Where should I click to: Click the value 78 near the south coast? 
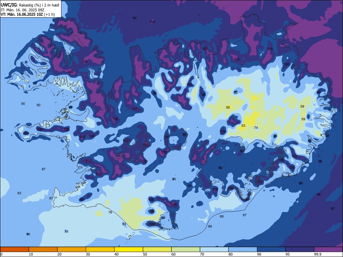click(110, 212)
